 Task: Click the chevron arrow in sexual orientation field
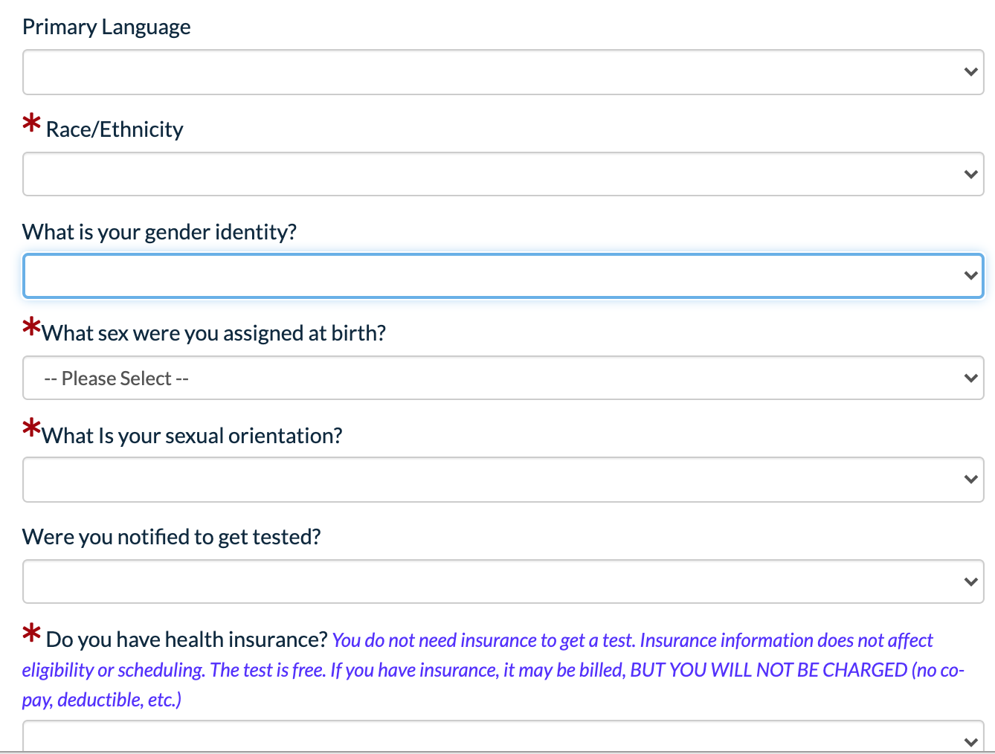pos(970,480)
